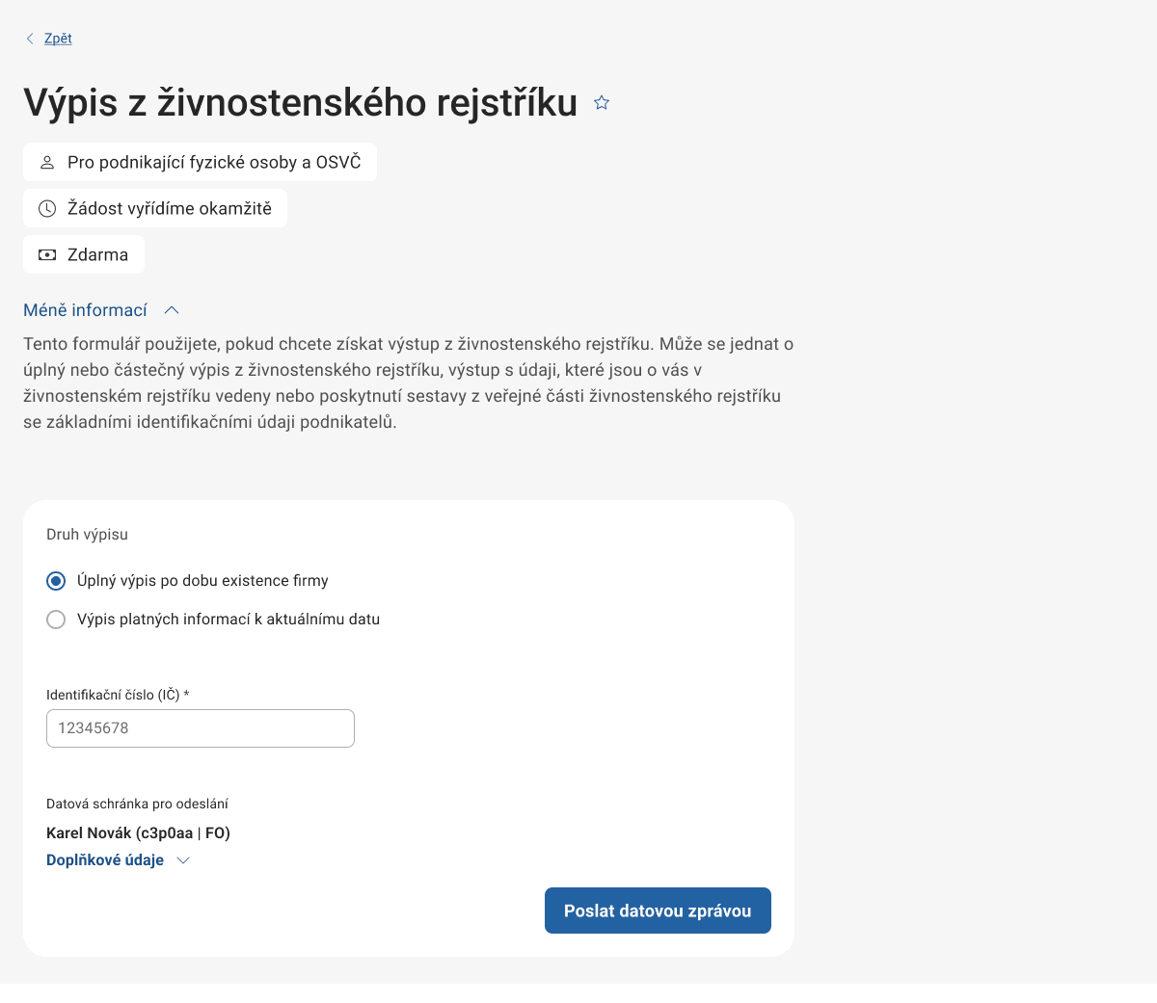Click the star to favorite this form
The width and height of the screenshot is (1157, 1003).
coord(601,102)
